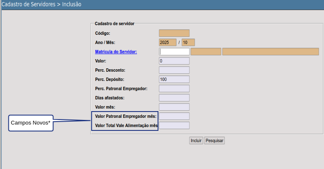The image size is (324, 169).
Task: Click the Código input field
Action: 174,33
